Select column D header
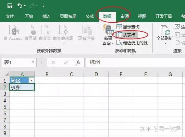The height and width of the screenshot is (137, 185). [96, 74]
